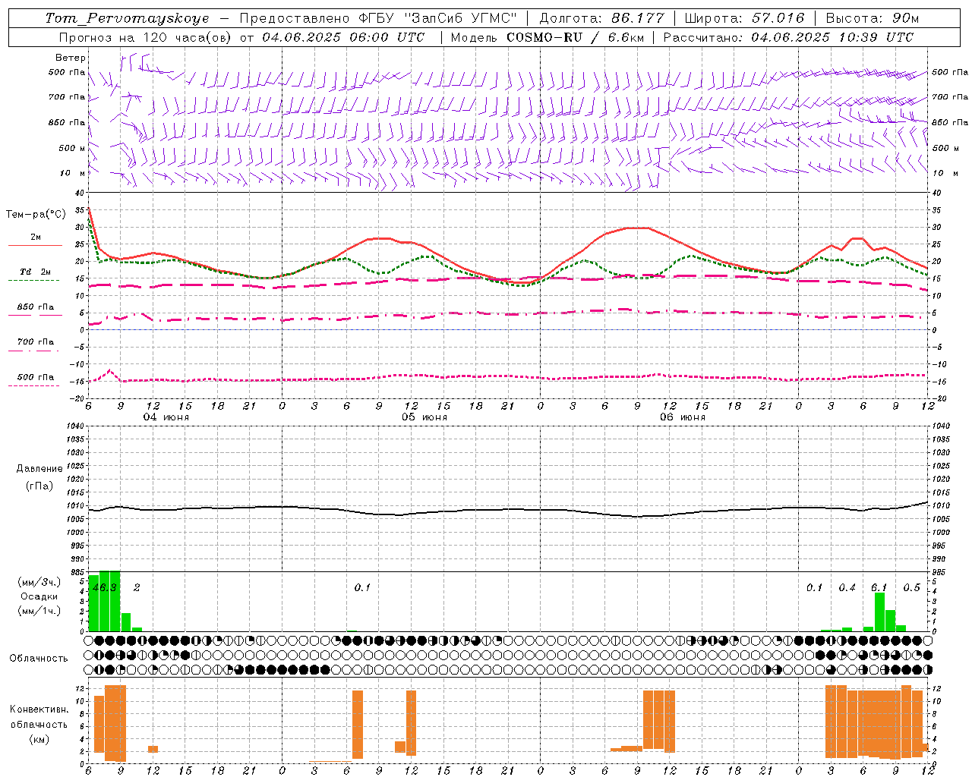Click the "05 июня" date label

click(424, 417)
